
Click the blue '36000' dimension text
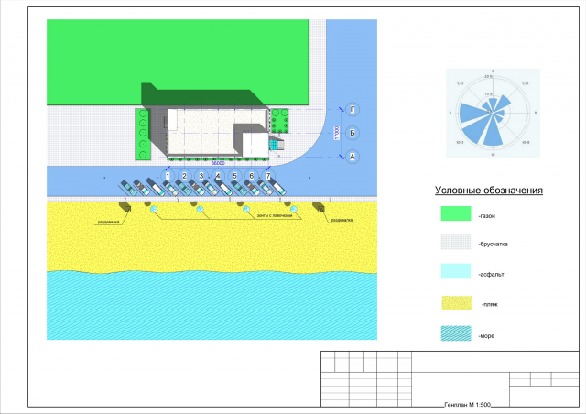[218, 163]
